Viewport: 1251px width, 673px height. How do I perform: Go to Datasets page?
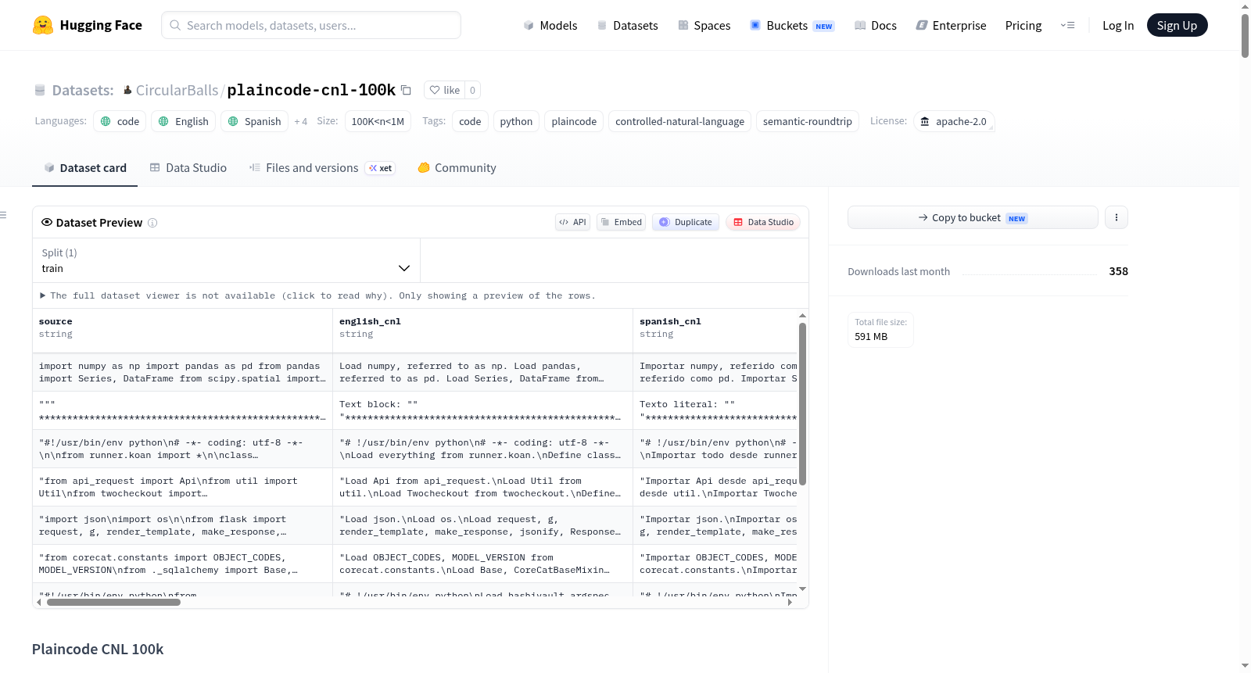(x=628, y=25)
